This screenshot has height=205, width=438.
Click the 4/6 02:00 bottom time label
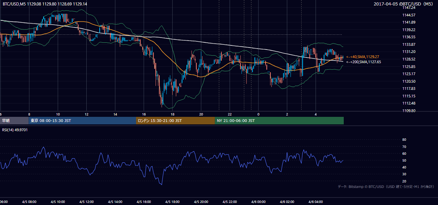(287, 202)
